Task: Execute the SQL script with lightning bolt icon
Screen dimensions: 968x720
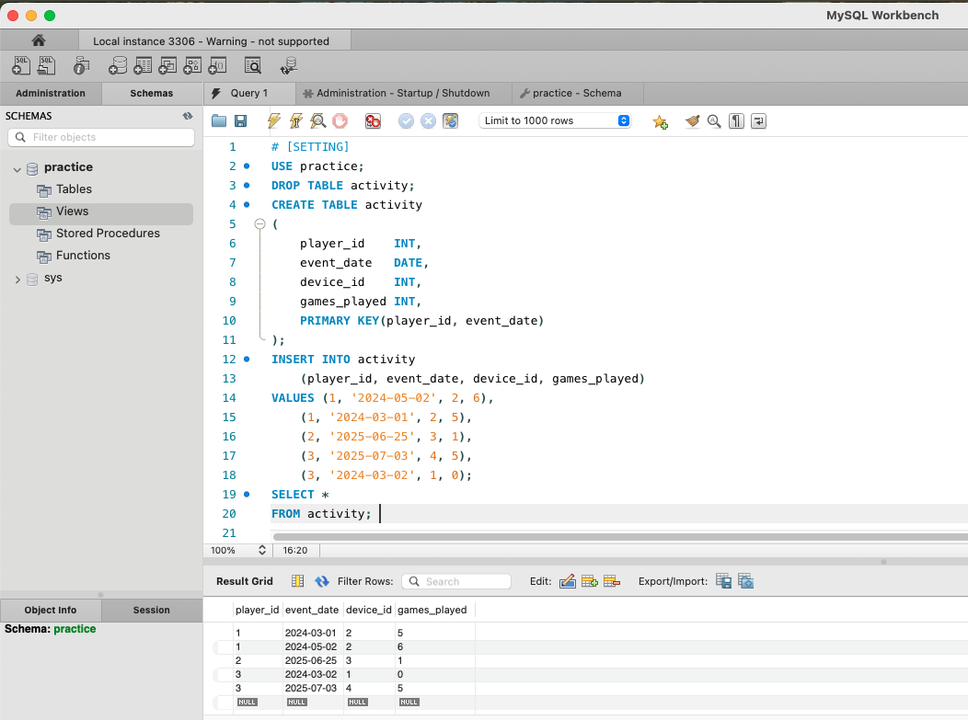Action: 273,121
